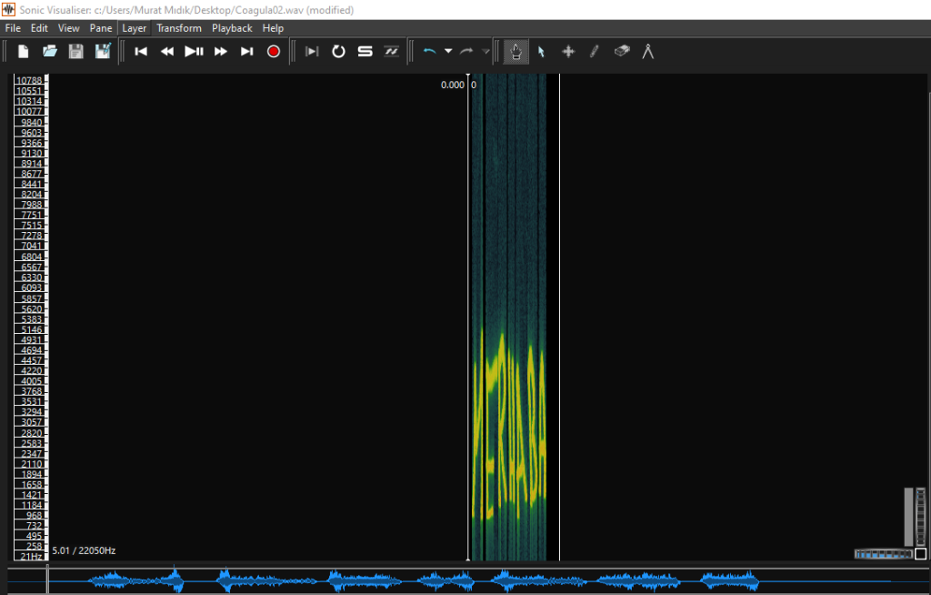Choose the Edit move tool with cross arrows
The width and height of the screenshot is (931, 595).
(x=568, y=52)
